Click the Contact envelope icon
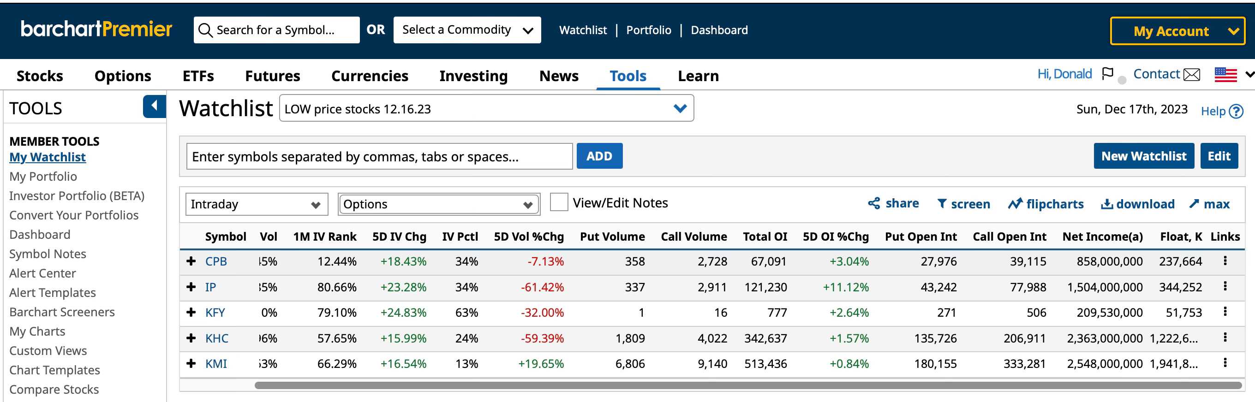This screenshot has height=402, width=1255. tap(1192, 75)
